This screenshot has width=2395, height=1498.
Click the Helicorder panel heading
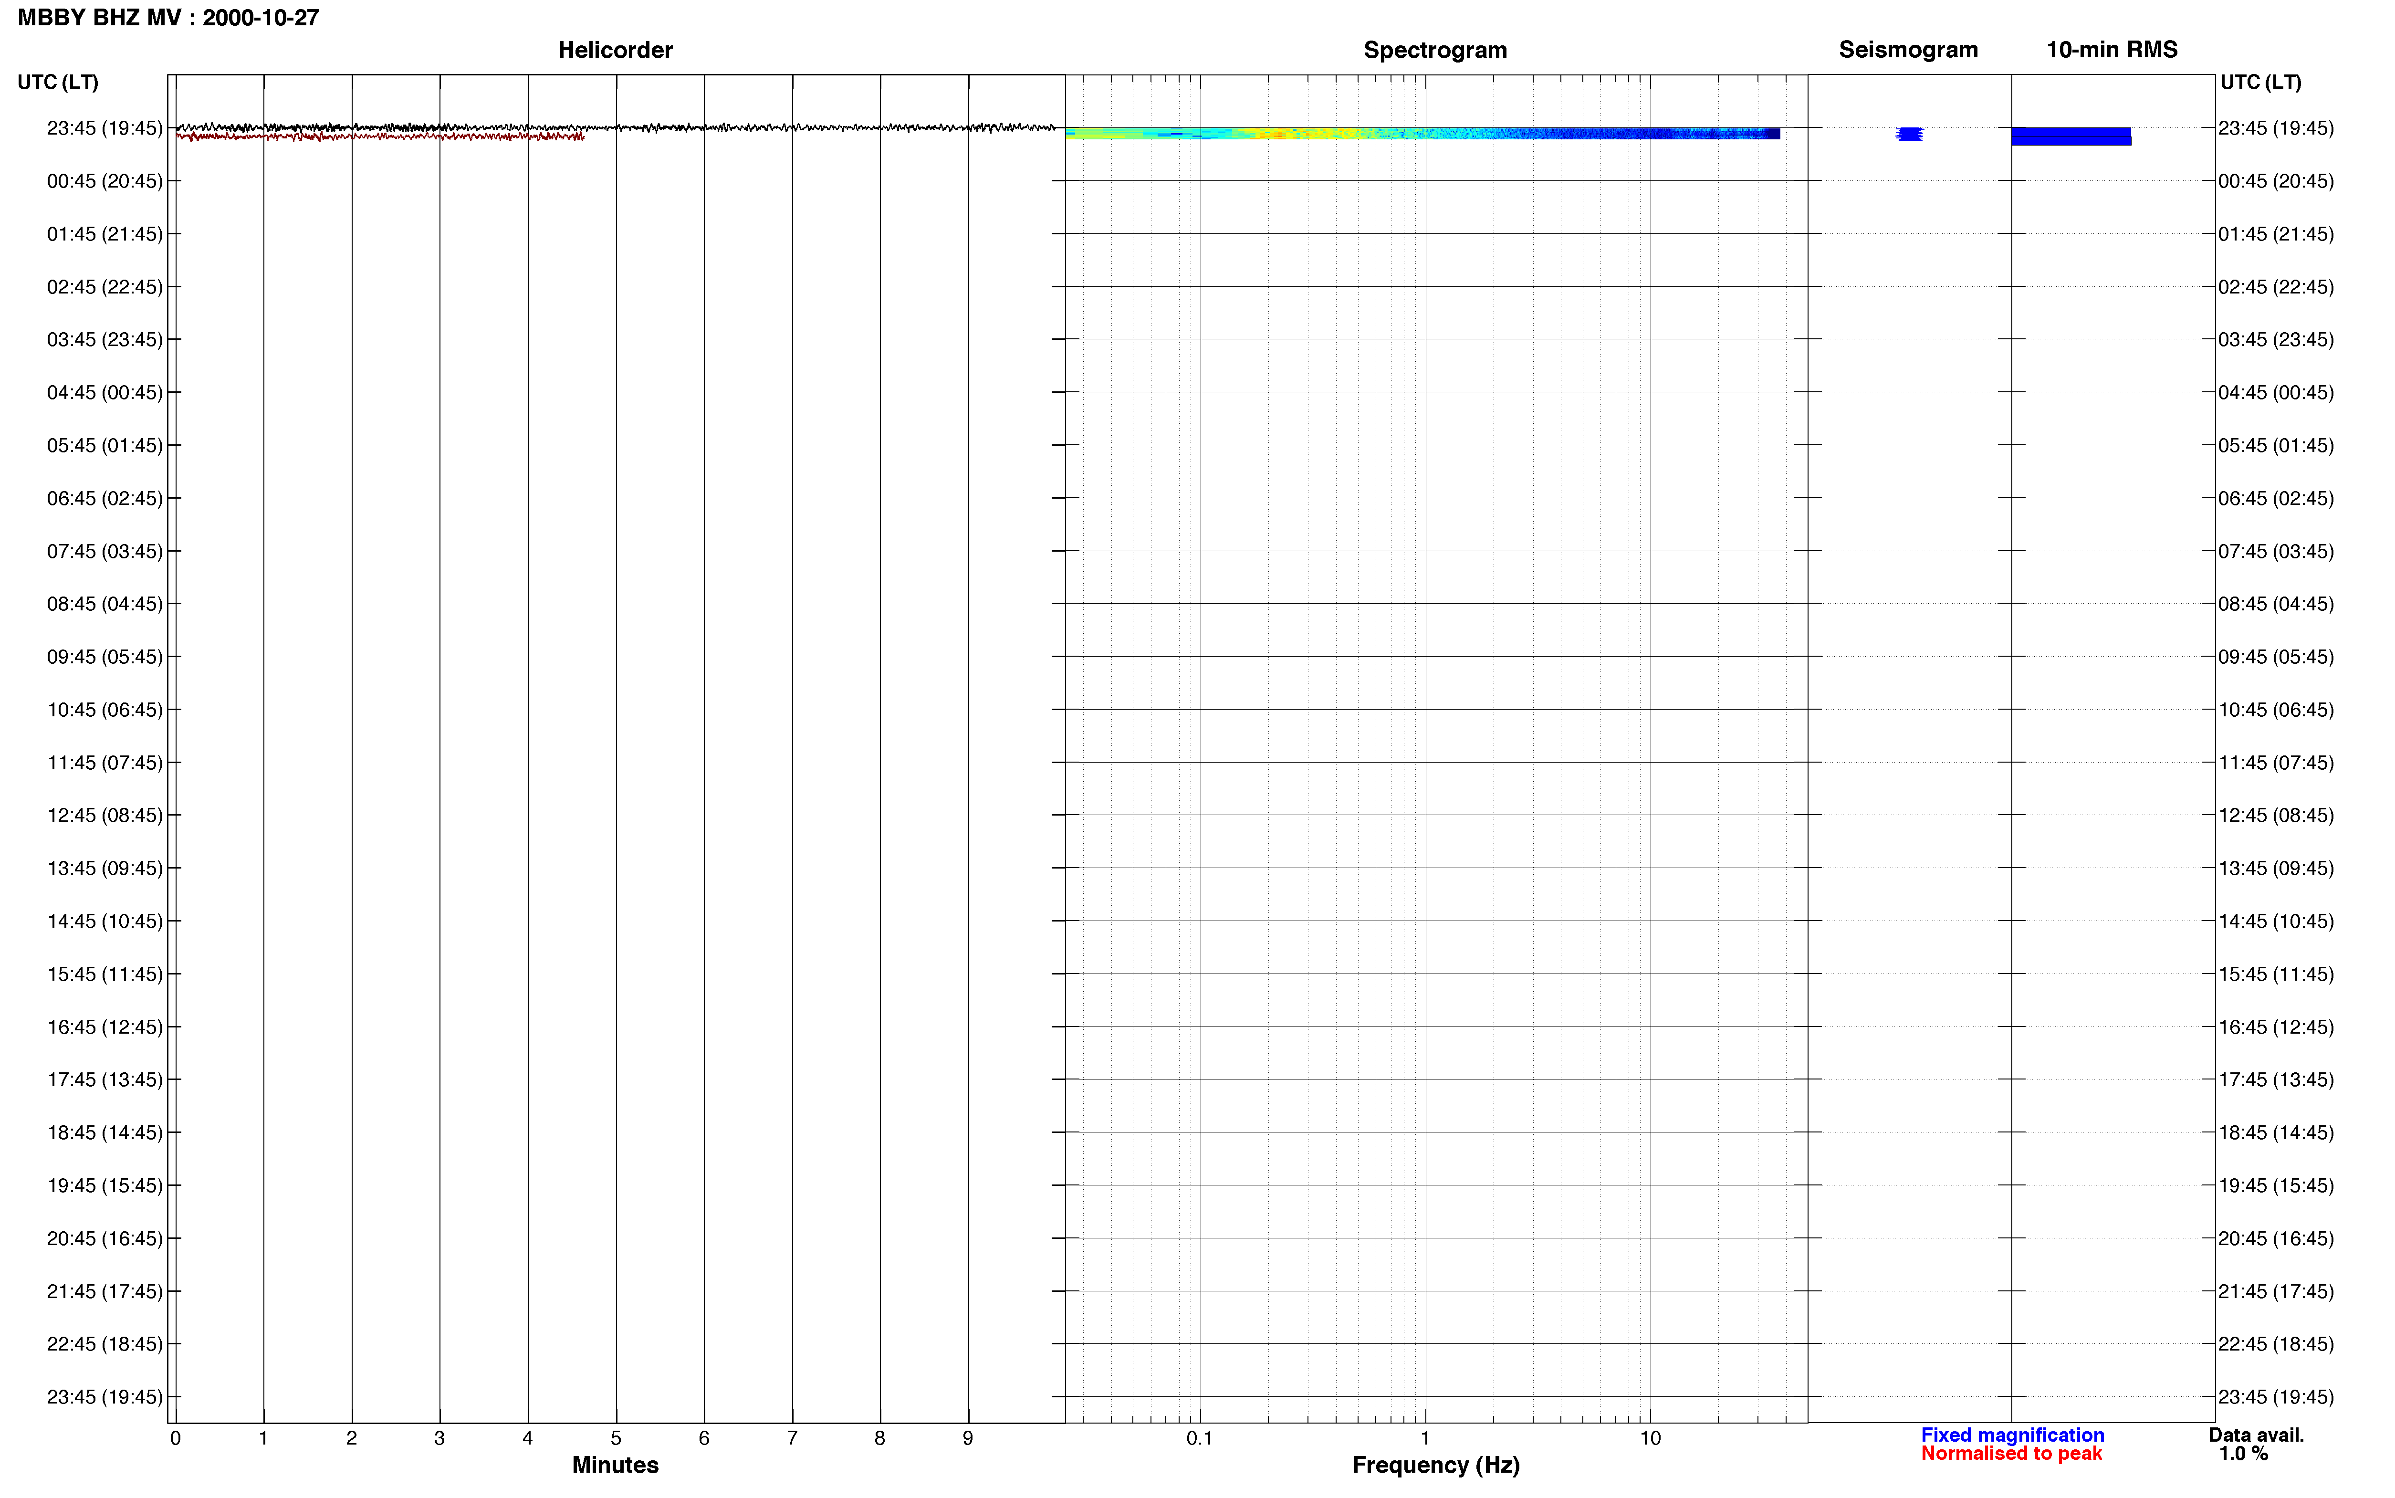tap(615, 50)
